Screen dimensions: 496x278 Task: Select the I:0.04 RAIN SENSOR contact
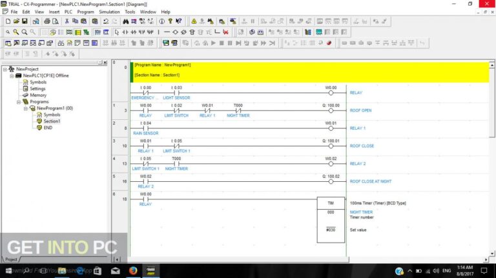pyautogui.click(x=145, y=128)
